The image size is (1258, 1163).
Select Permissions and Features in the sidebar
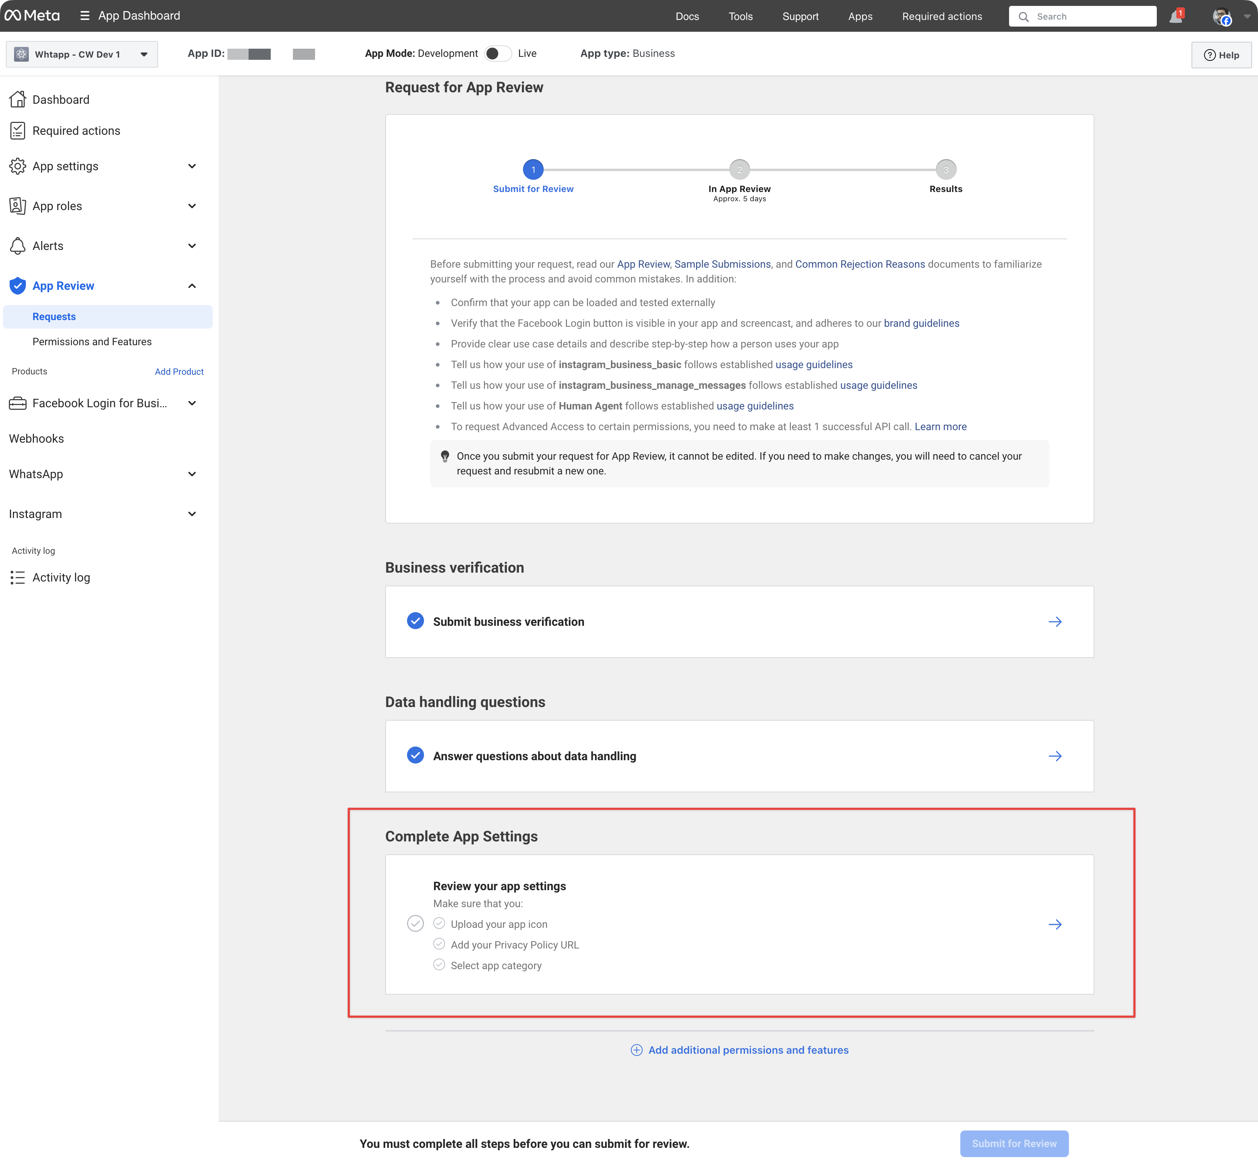pyautogui.click(x=92, y=342)
